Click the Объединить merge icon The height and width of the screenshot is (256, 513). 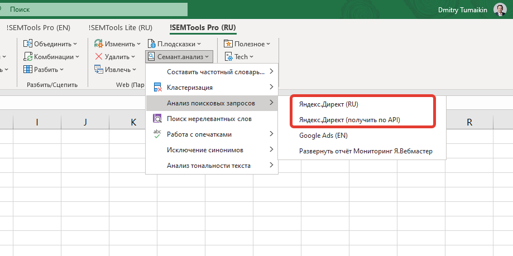pos(28,44)
